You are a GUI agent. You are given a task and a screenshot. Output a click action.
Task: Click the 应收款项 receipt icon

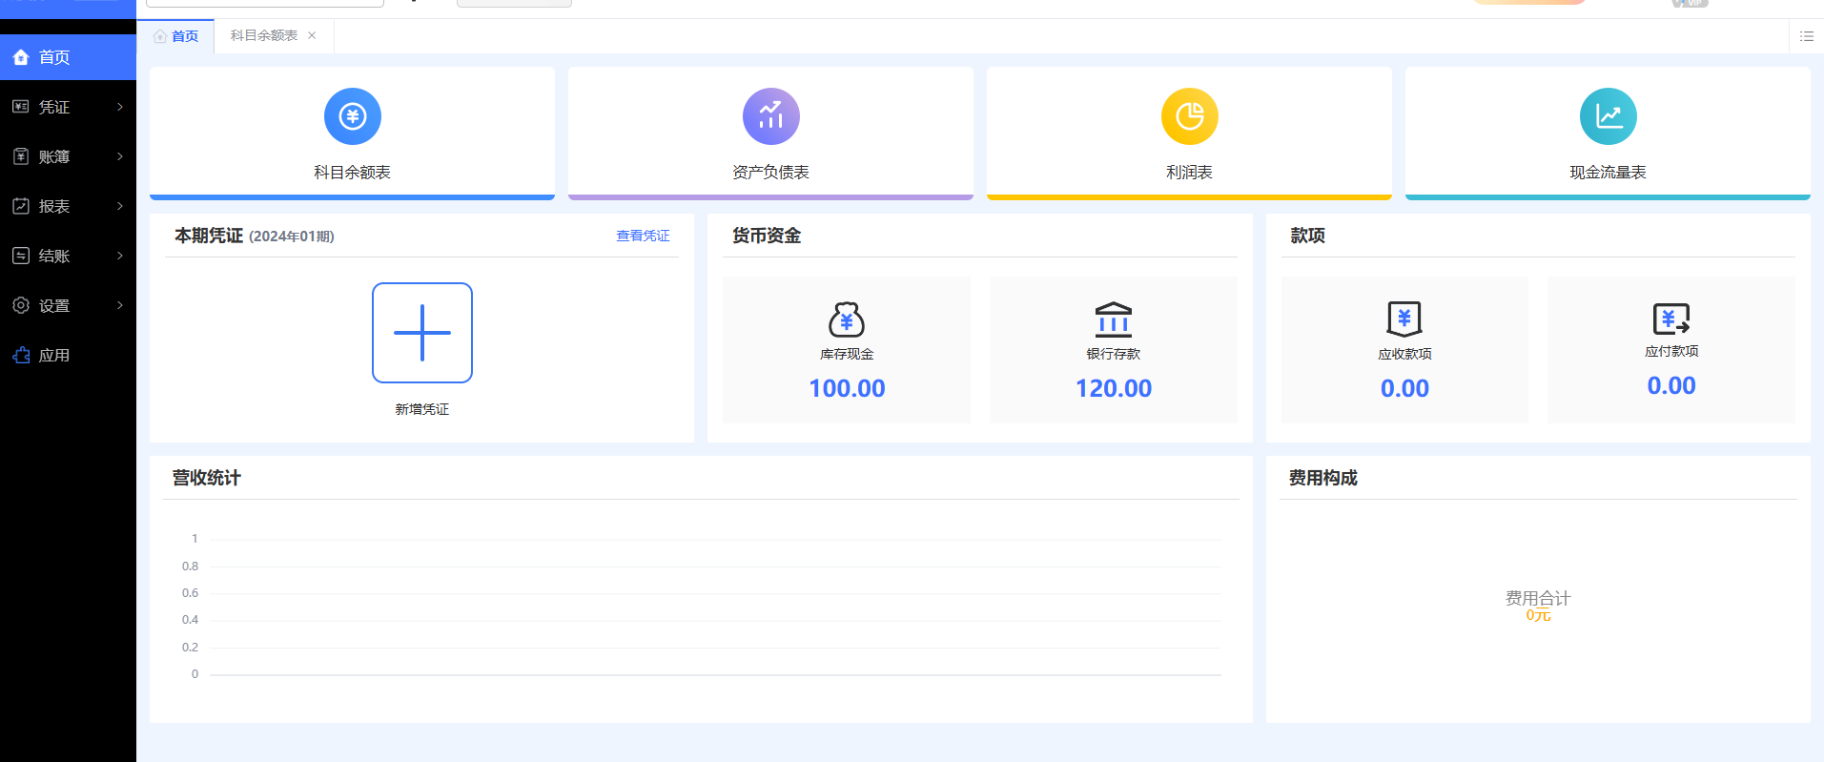[x=1404, y=319]
